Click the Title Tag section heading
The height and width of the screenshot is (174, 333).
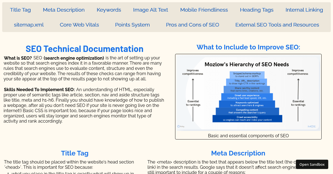point(75,153)
